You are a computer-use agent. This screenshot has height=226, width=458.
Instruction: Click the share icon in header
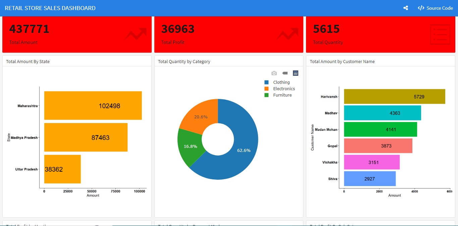click(406, 8)
